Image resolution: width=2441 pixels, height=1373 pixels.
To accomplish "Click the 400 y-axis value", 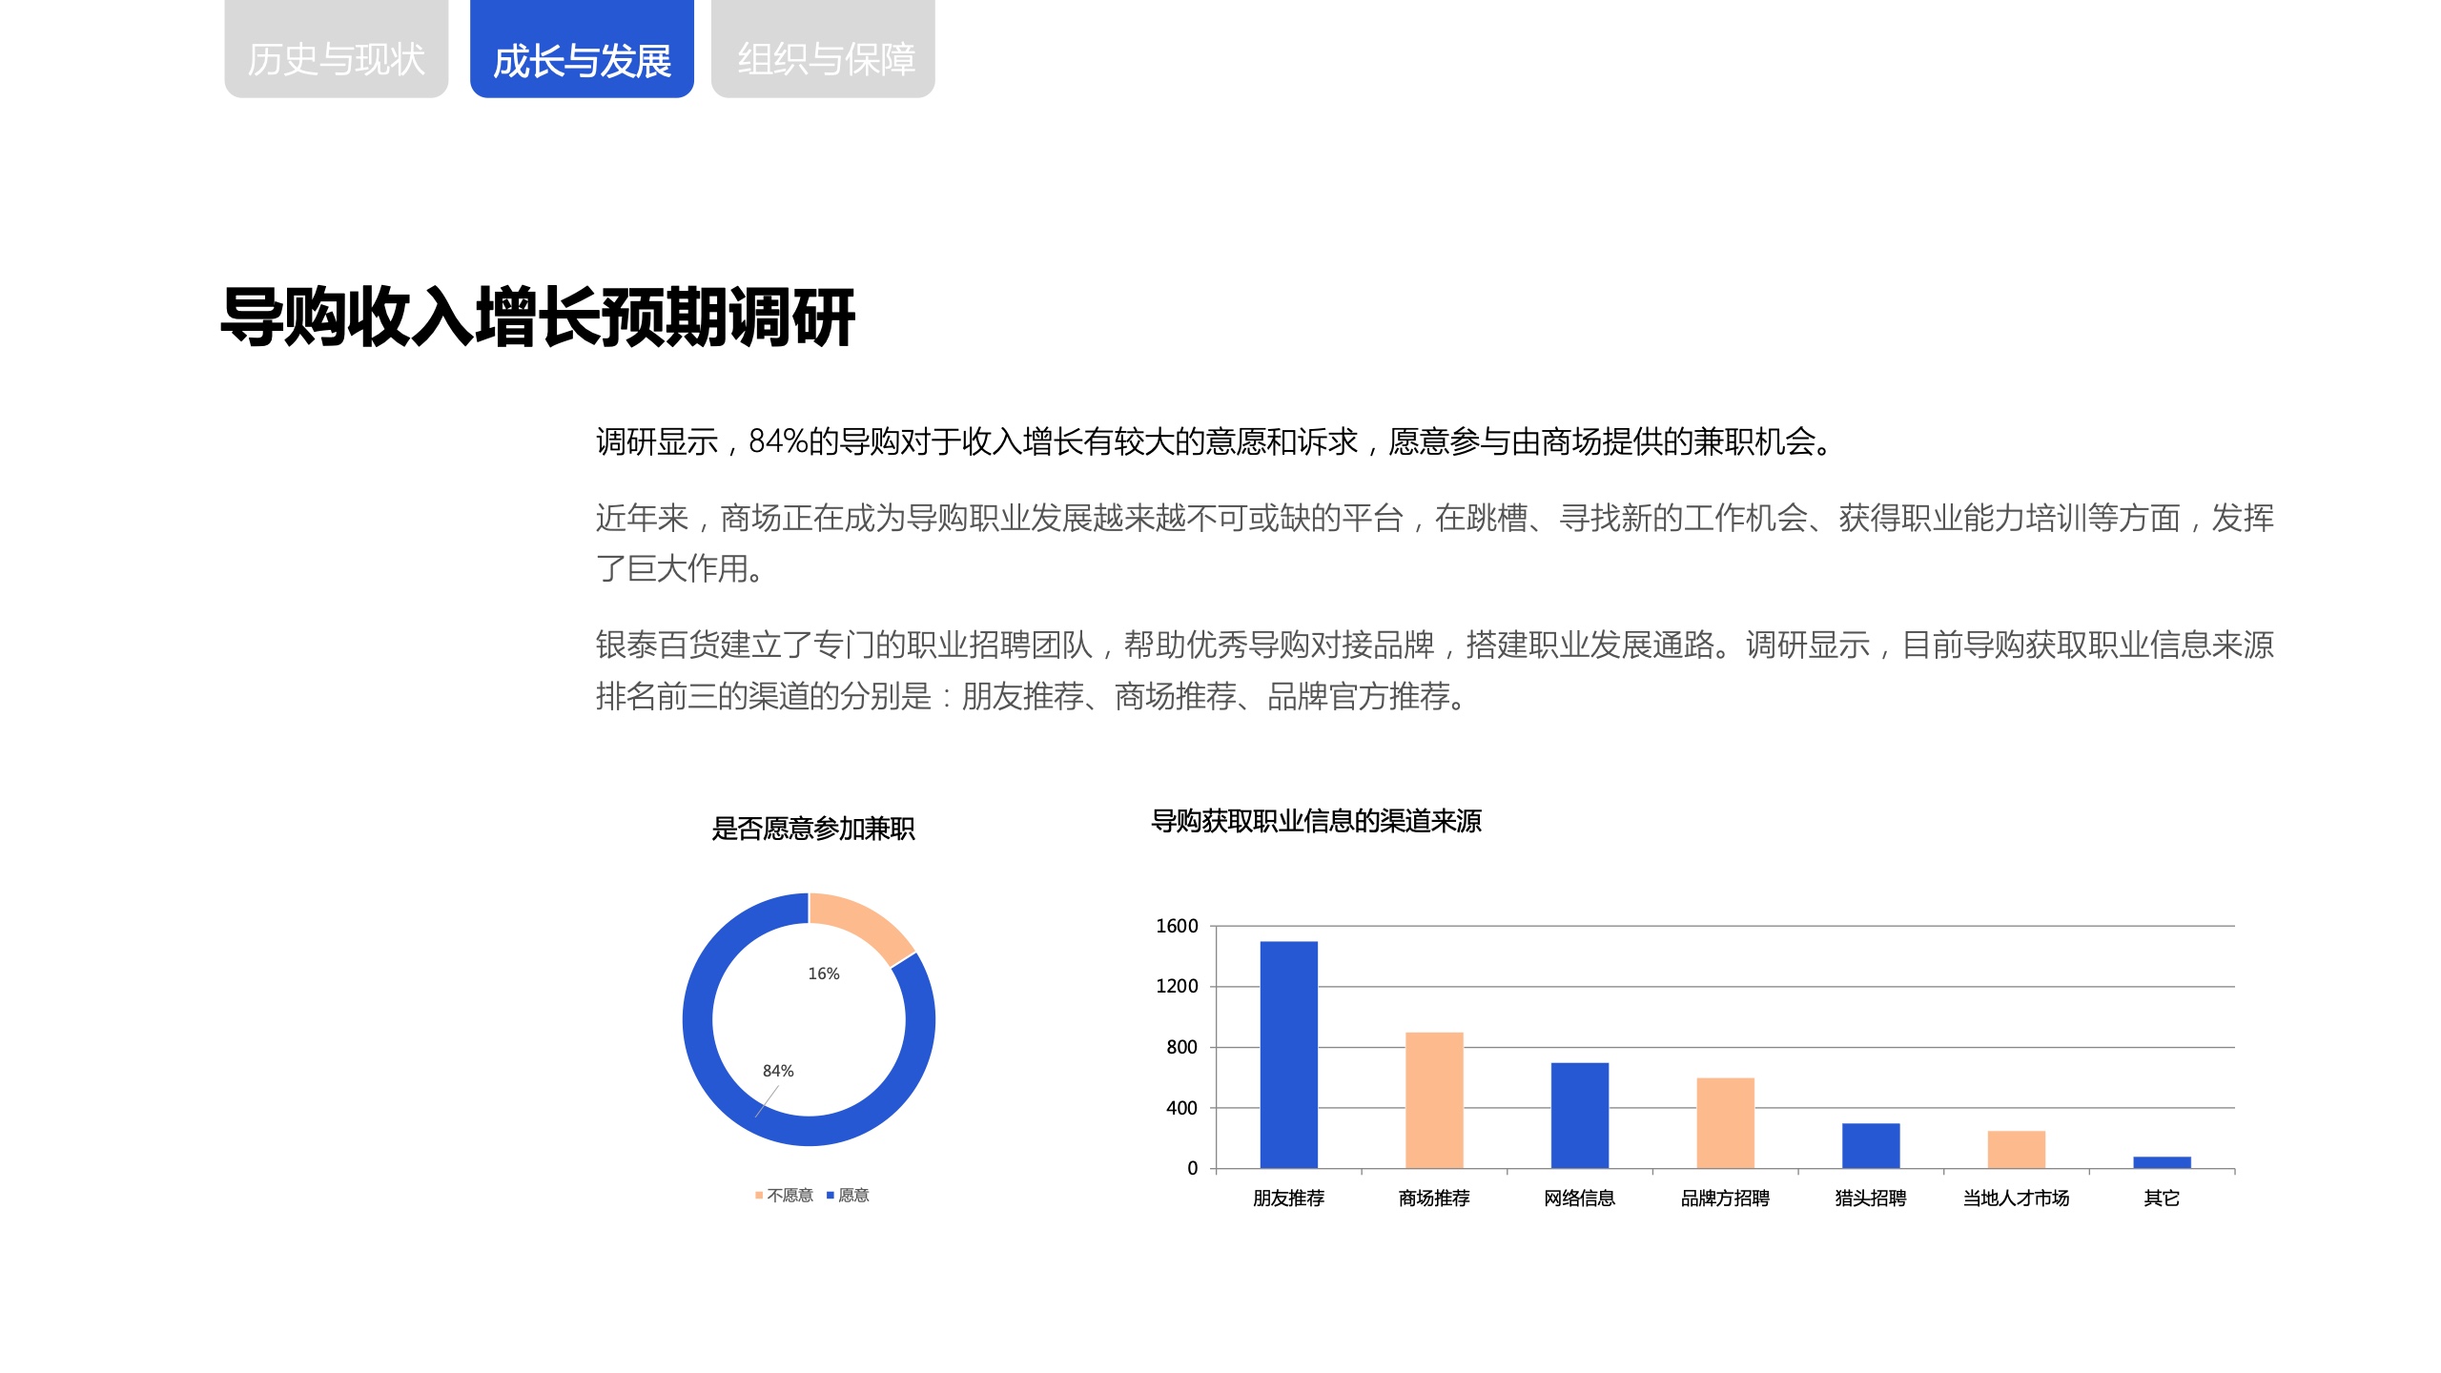I will pos(1181,1108).
